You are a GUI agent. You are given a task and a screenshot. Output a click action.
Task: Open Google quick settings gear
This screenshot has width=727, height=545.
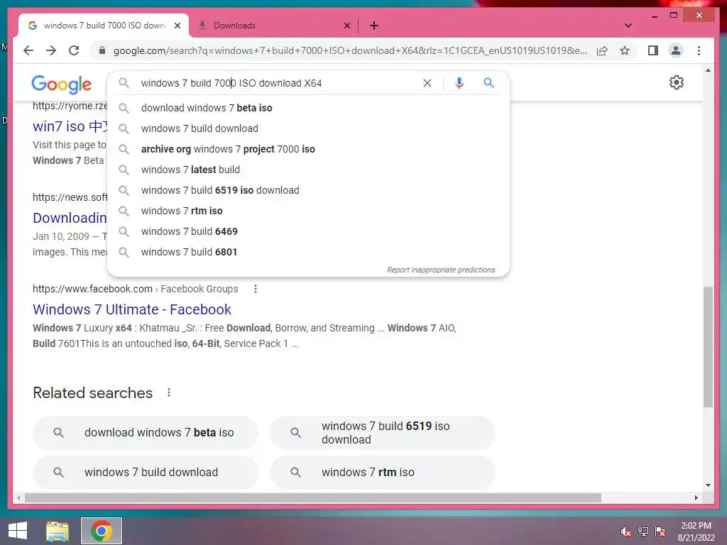[677, 82]
